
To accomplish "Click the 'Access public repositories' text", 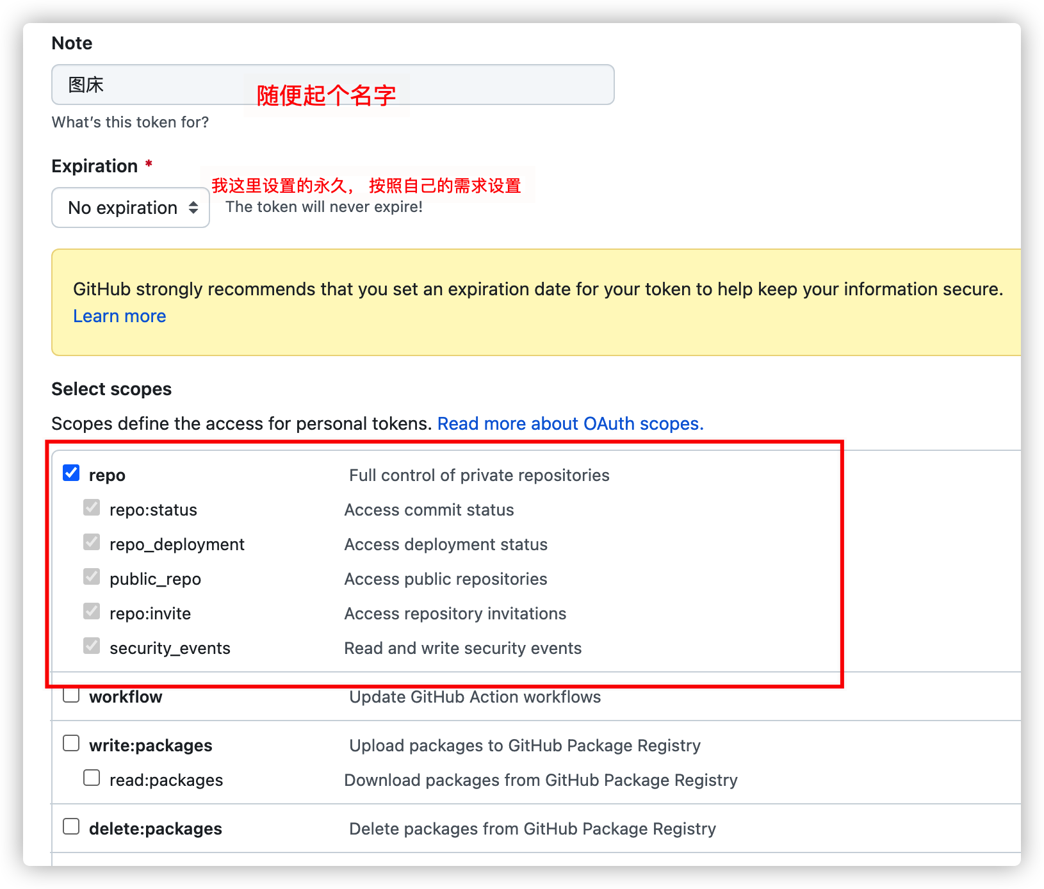I will pos(446,579).
